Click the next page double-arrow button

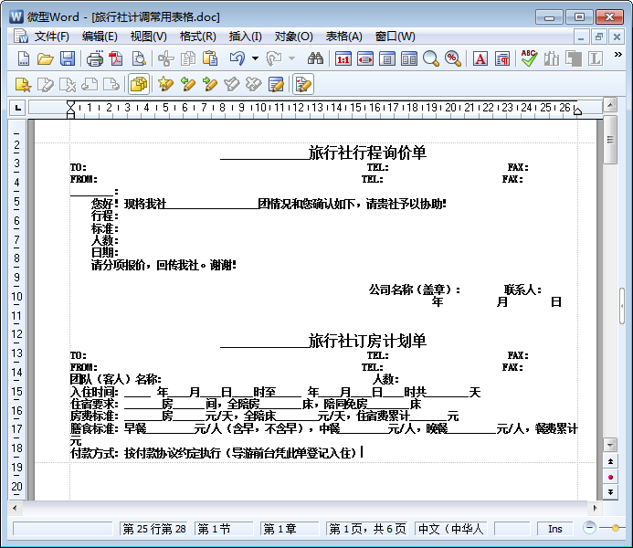tap(610, 492)
